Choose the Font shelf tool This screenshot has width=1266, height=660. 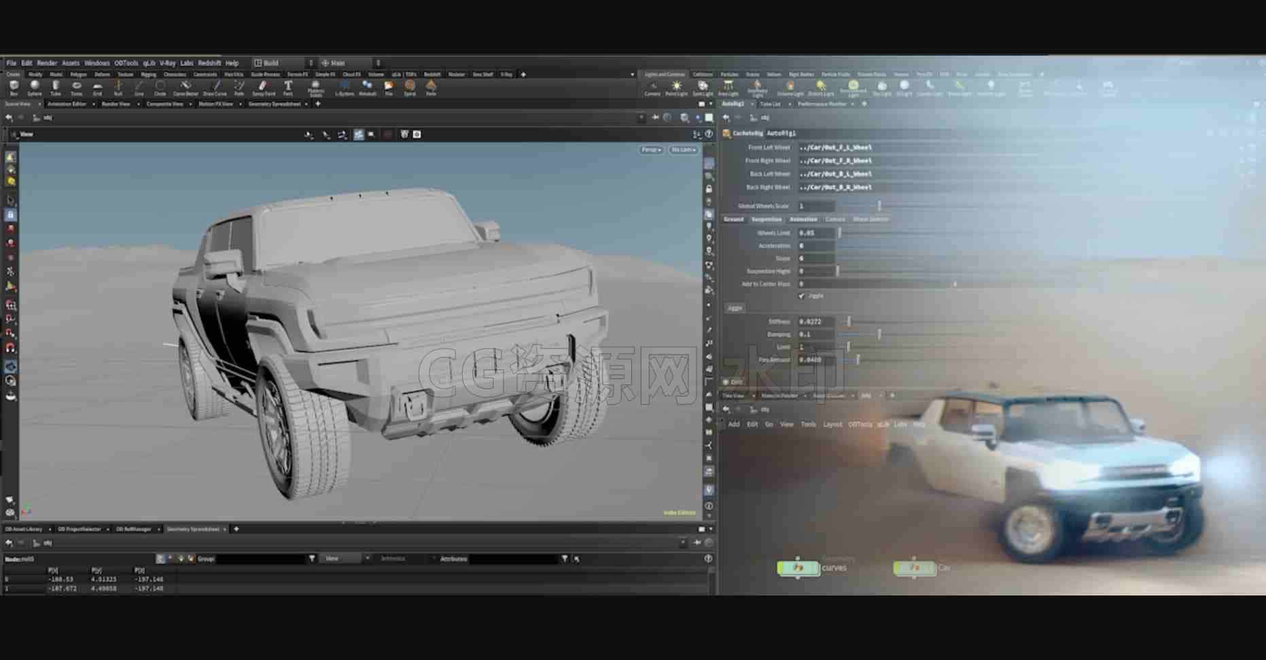[288, 88]
